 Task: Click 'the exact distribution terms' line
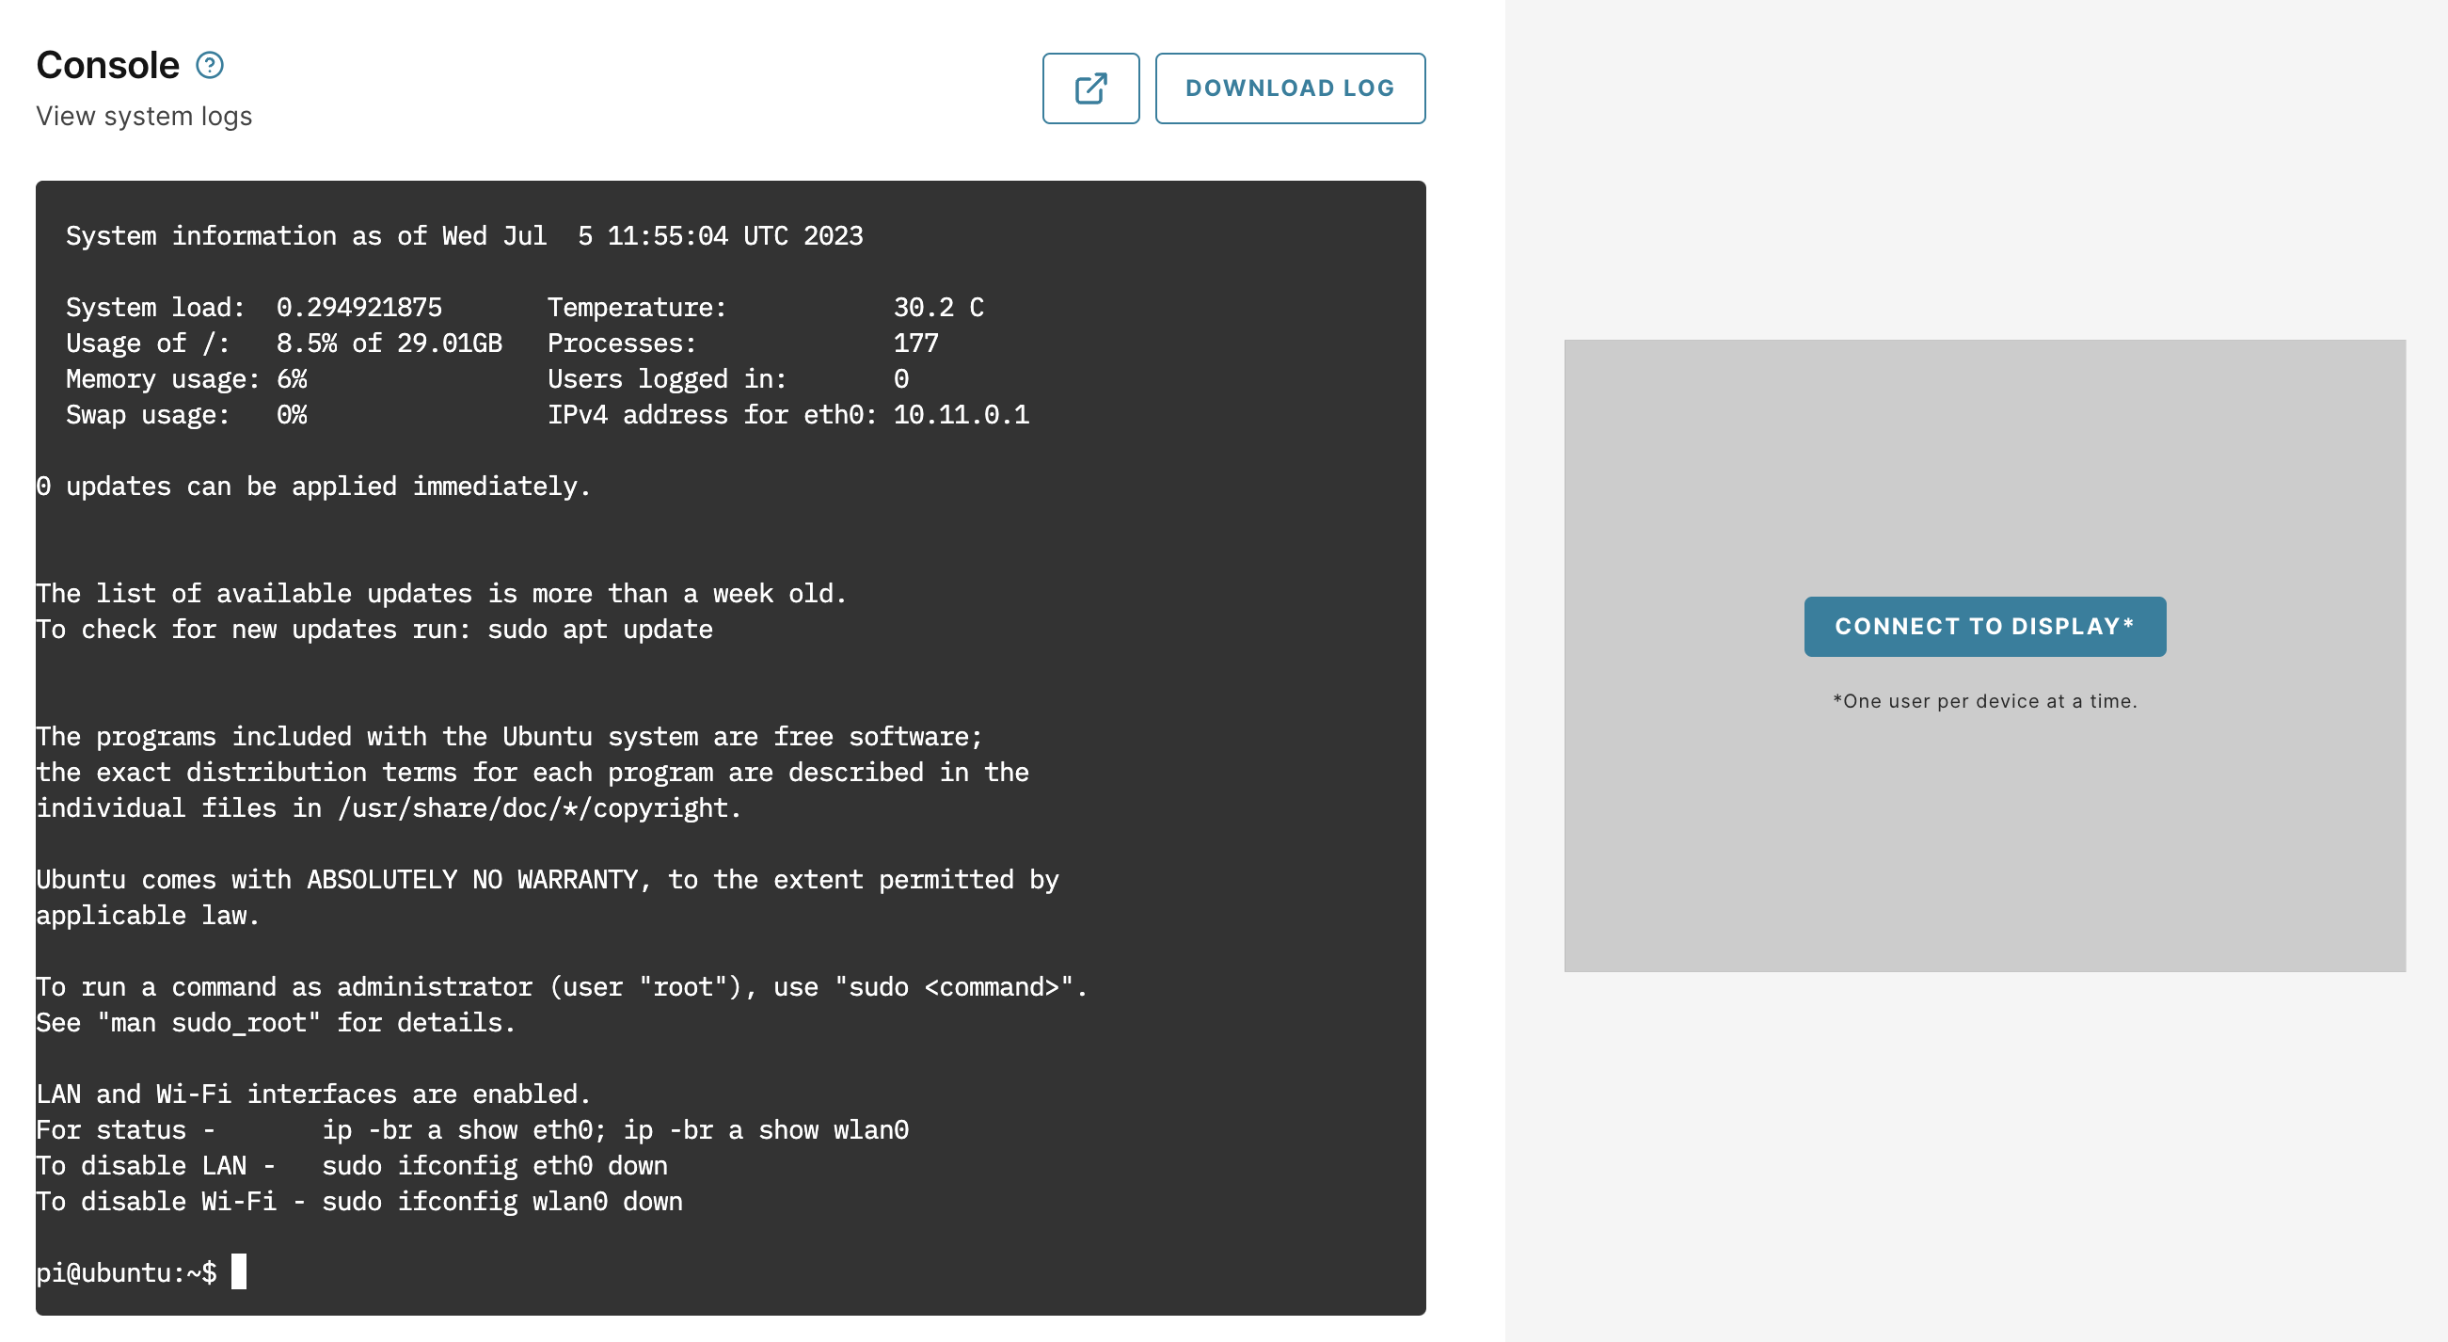533,773
